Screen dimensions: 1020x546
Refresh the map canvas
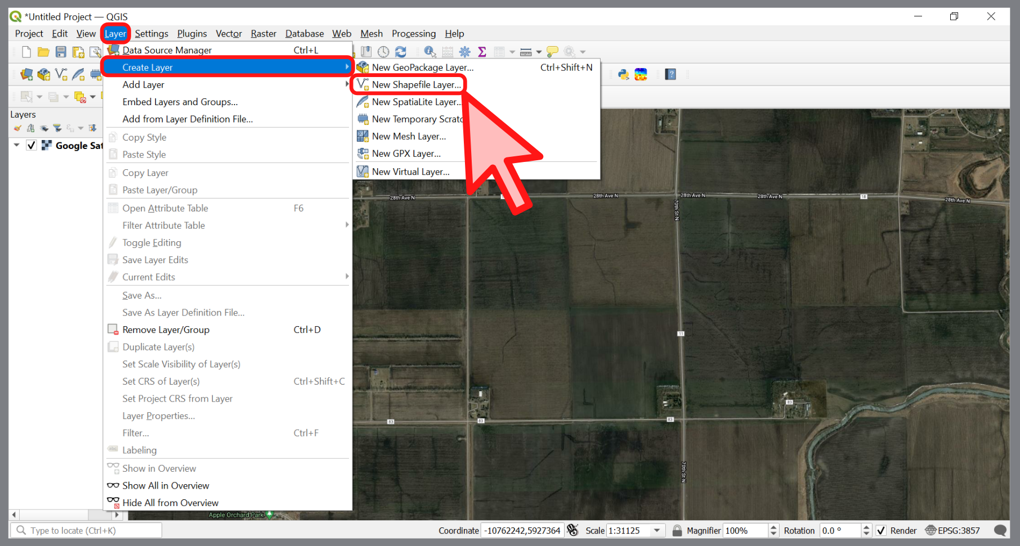click(x=401, y=52)
